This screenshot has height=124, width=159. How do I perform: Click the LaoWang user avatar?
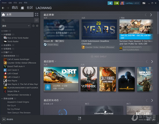coord(122,3)
